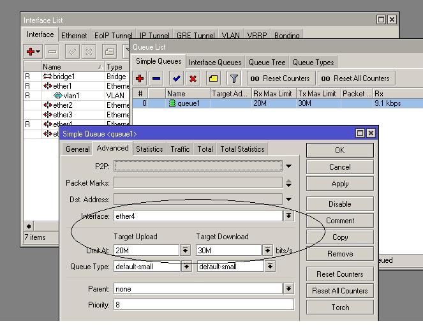Click Reset Counters in Simple Queue dialog
The image size is (423, 333).
tap(340, 274)
